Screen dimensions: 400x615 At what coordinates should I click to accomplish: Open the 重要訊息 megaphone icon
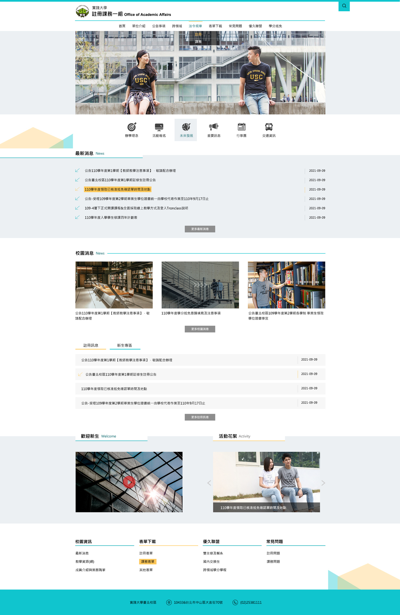[214, 127]
